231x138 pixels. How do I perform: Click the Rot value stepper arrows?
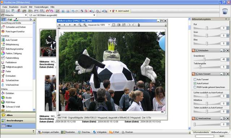point(228,28)
